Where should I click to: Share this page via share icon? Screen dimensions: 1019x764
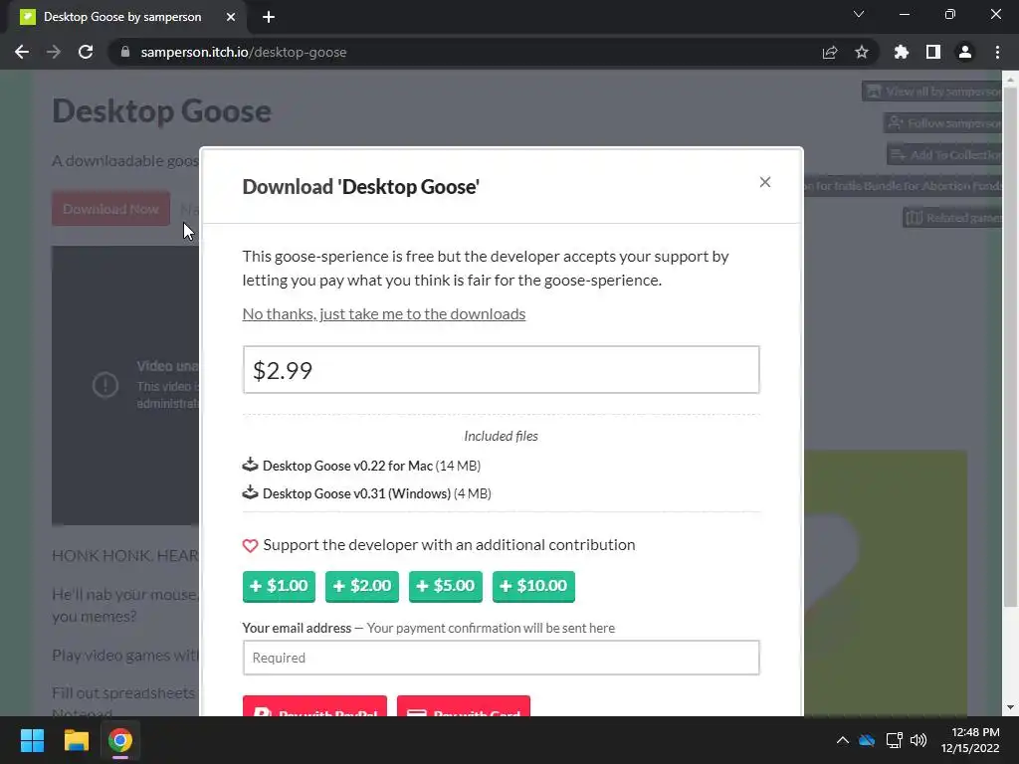click(x=830, y=52)
